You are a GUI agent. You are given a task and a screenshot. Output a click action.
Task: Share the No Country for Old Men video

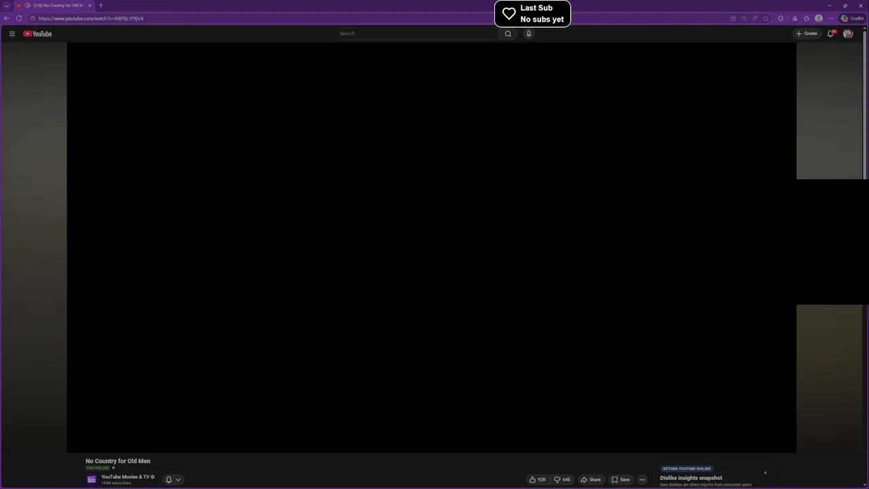click(591, 479)
